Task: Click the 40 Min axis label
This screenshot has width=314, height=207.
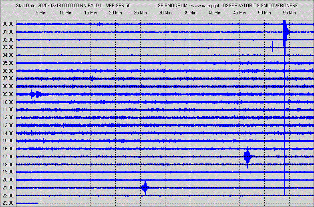Action: pos(215,13)
